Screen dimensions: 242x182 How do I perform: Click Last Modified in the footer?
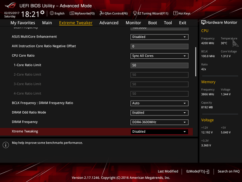point(168,171)
